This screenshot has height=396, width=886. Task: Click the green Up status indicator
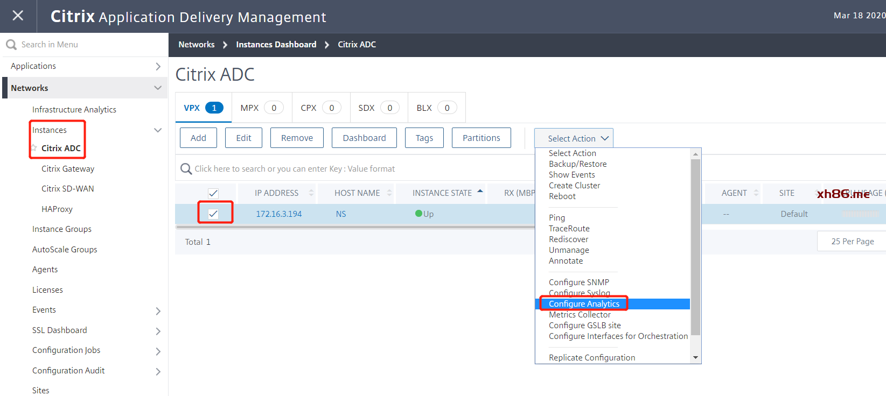(x=418, y=214)
